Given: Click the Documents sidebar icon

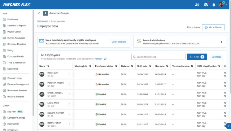Looking at the screenshot, I should (x=4, y=69).
